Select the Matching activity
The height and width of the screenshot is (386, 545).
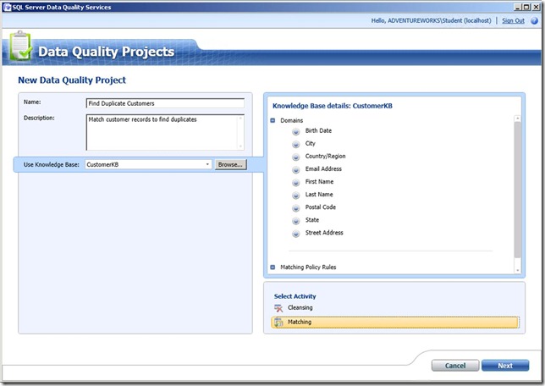(395, 322)
